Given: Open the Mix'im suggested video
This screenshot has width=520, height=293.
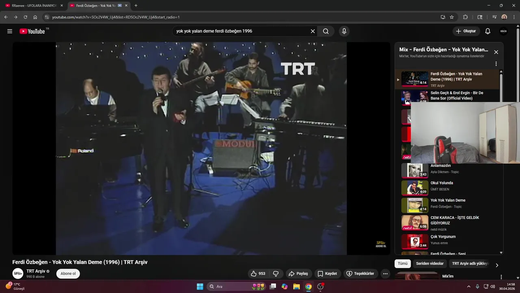Looking at the screenshot, I should 448,276.
